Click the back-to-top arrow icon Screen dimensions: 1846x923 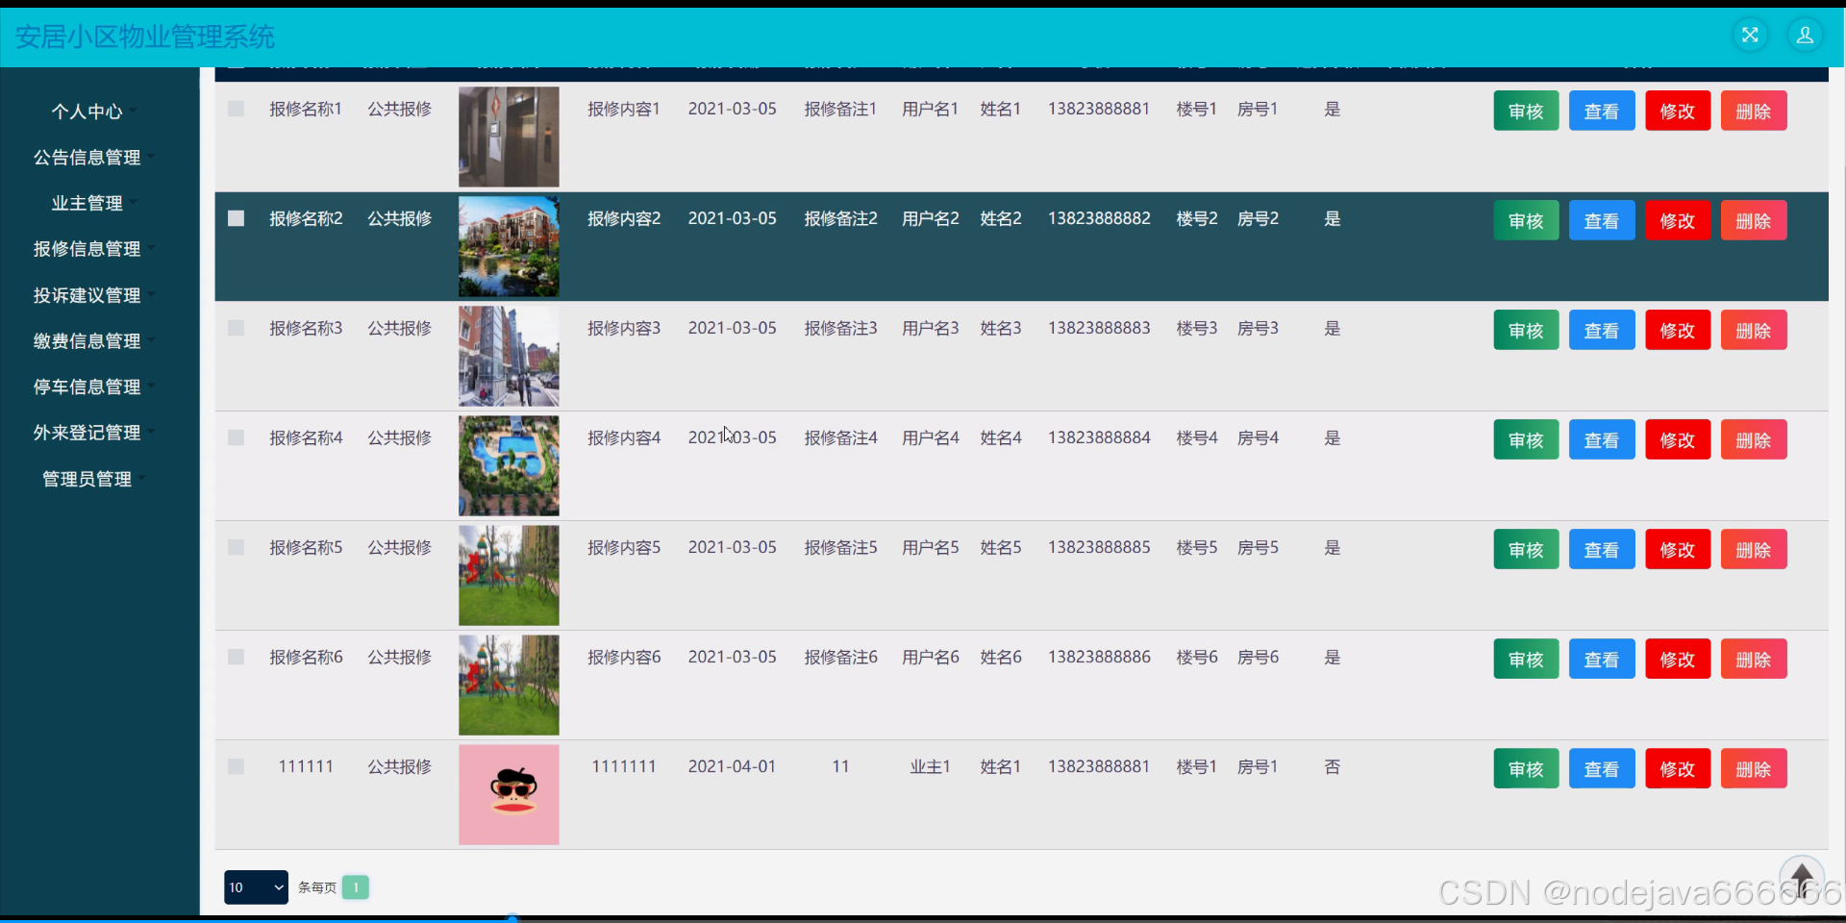[1802, 878]
